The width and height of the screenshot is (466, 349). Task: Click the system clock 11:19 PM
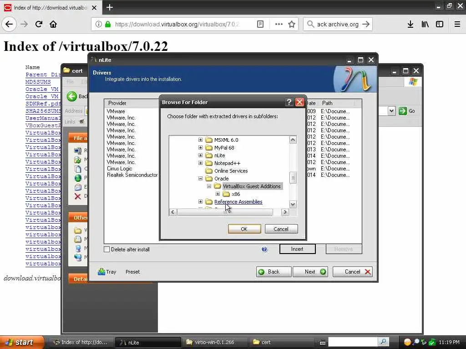pos(449,342)
